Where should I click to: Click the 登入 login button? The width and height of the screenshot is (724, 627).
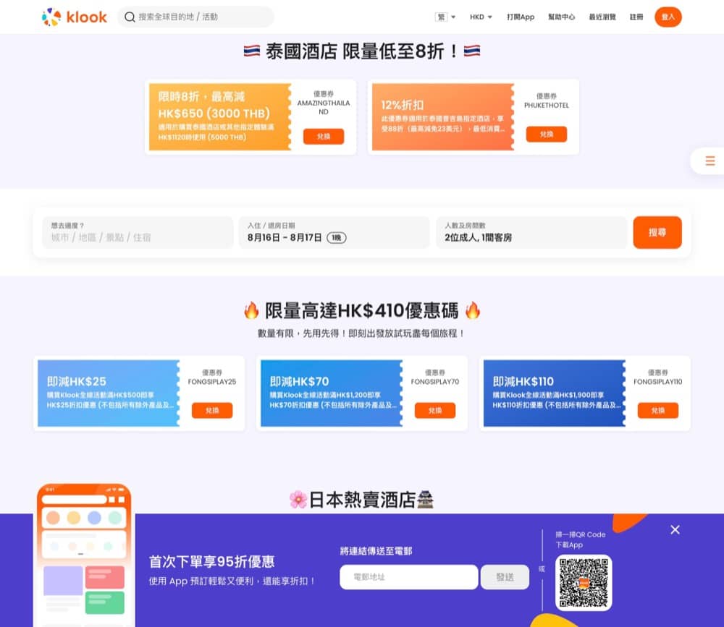coord(668,17)
